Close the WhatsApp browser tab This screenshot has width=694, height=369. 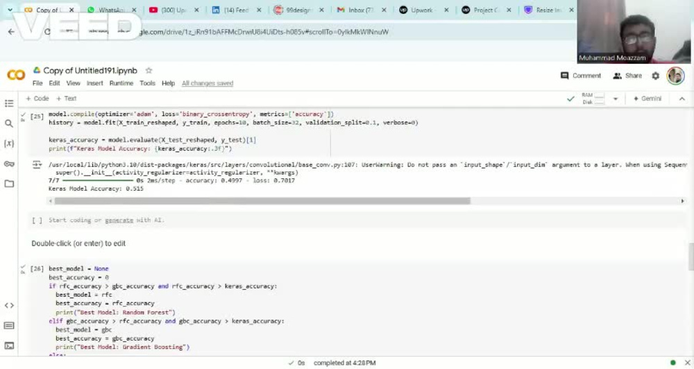click(x=134, y=10)
